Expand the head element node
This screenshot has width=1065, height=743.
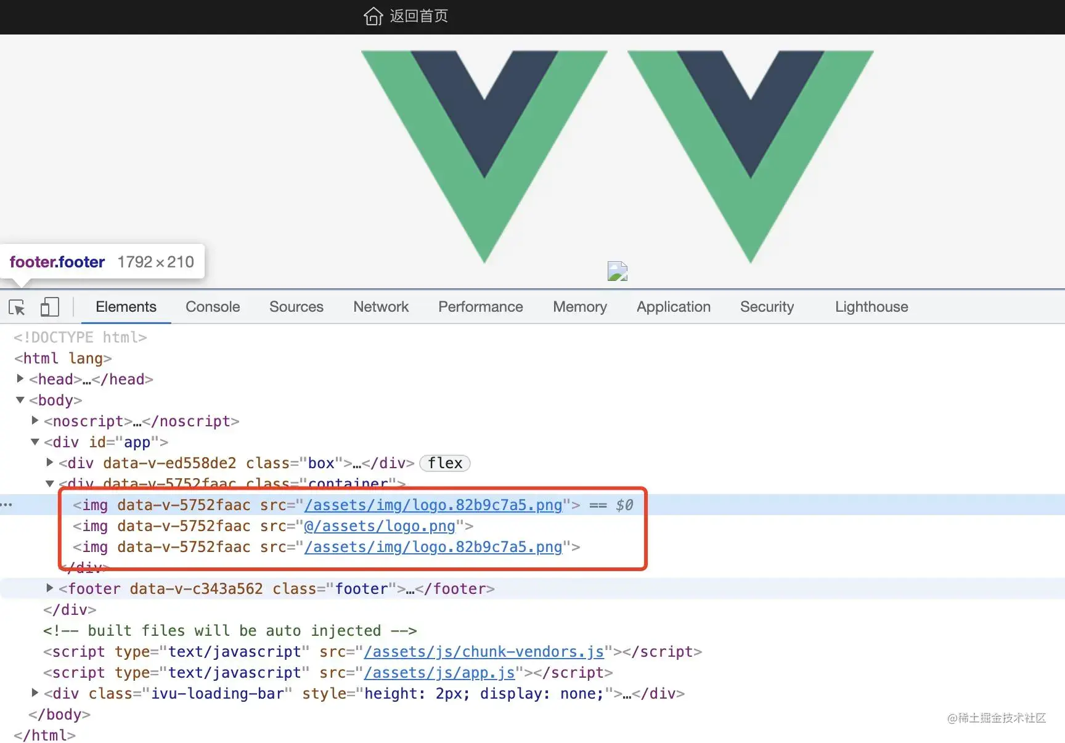click(x=20, y=378)
